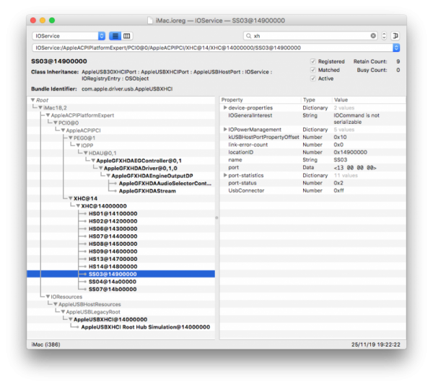Viewport: 433px width, 387px height.
Task: Collapse the XHC@14000000 node
Action: pos(78,206)
